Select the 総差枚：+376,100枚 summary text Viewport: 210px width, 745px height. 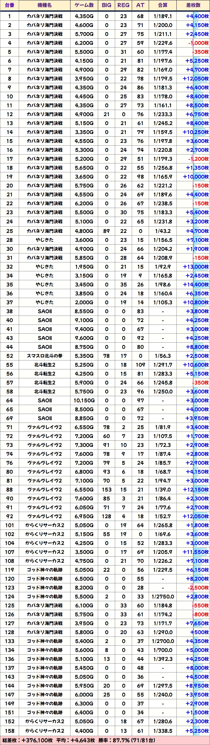[x=28, y=740]
